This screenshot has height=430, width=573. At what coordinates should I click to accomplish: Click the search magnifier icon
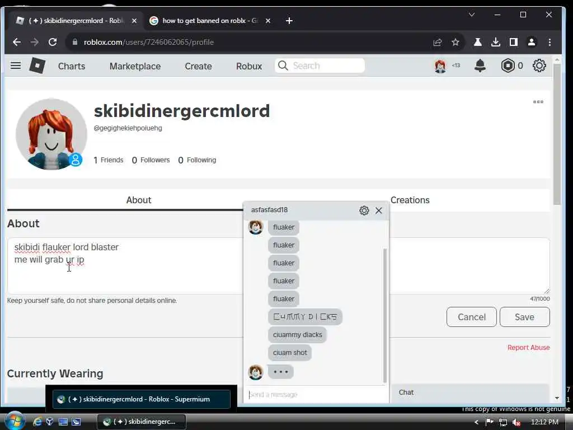283,66
